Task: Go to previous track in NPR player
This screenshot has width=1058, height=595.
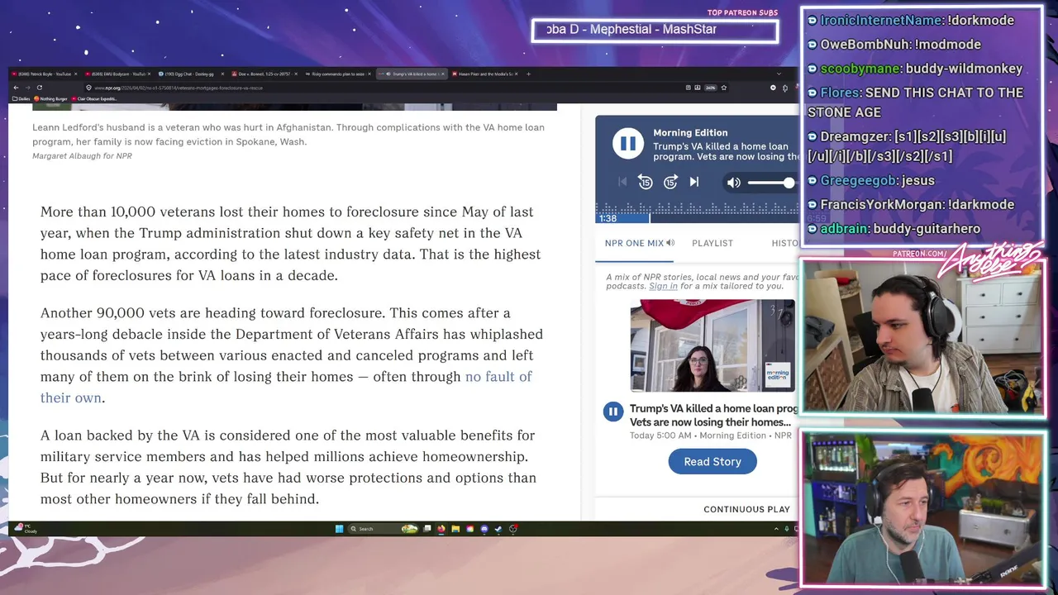Action: 622,182
